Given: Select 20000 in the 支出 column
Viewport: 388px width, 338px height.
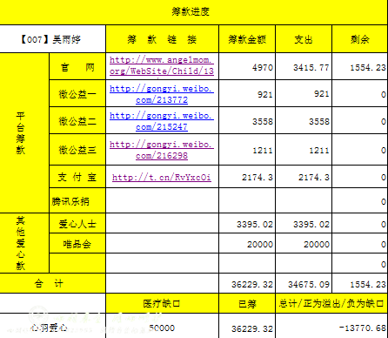Looking at the screenshot, I should [x=304, y=243].
